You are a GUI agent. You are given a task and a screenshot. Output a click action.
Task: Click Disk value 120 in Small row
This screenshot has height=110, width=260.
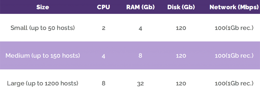pos(181,28)
